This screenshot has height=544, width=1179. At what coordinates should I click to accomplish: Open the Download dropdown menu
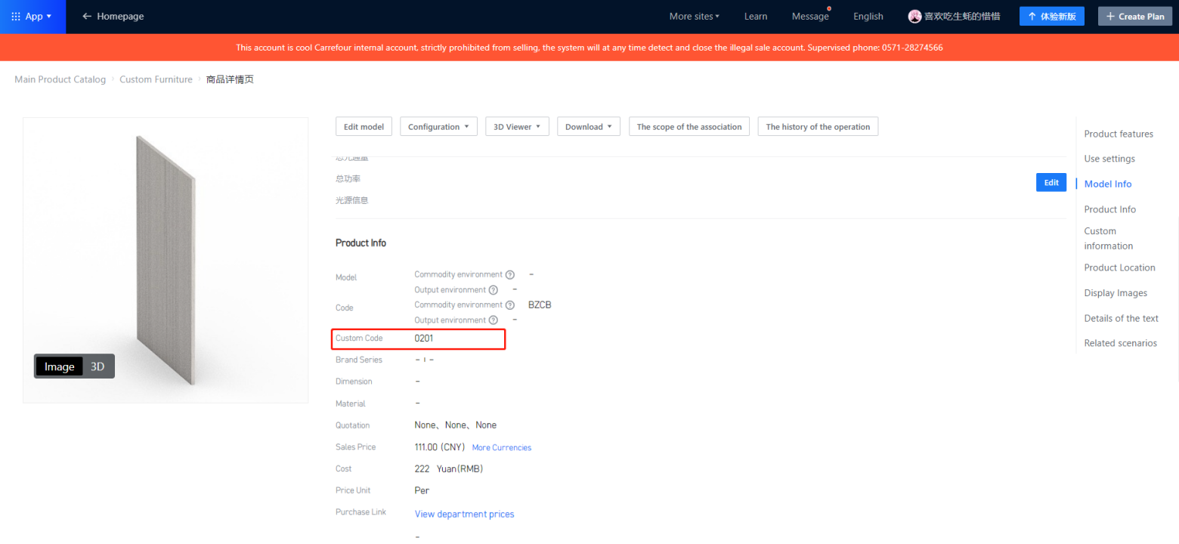[589, 127]
